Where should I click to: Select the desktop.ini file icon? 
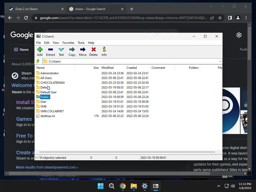[x=38, y=116]
